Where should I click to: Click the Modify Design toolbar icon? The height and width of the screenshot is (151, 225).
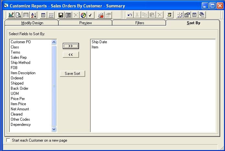pos(11,15)
